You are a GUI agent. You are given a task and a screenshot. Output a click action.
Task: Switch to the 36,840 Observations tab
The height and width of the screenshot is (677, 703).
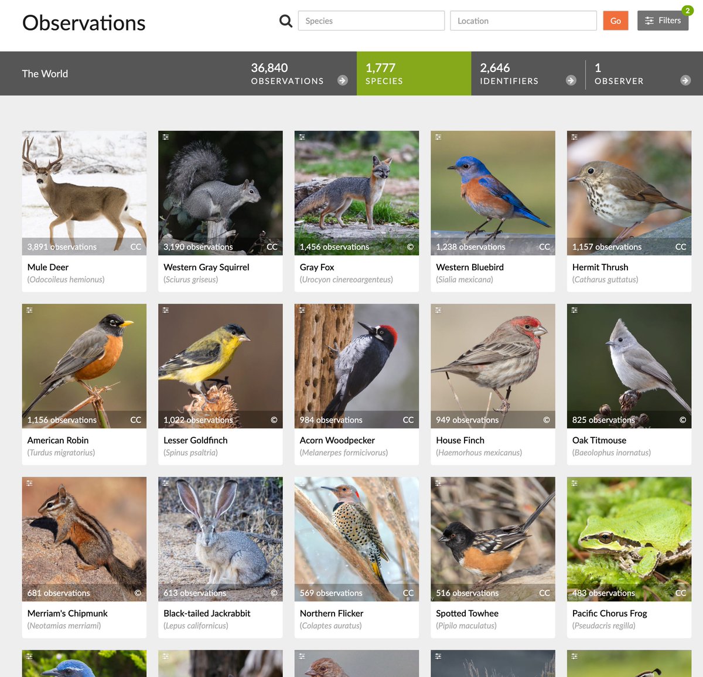pos(299,73)
